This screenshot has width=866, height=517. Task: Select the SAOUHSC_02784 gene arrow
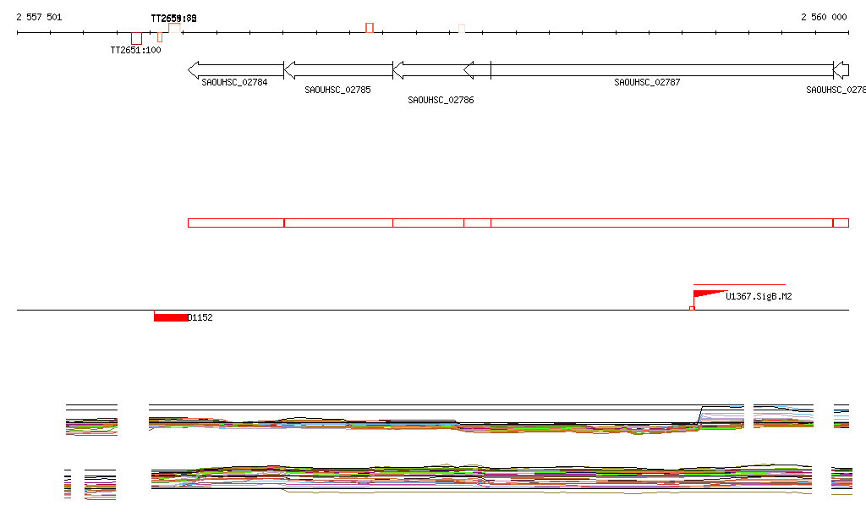[236, 70]
